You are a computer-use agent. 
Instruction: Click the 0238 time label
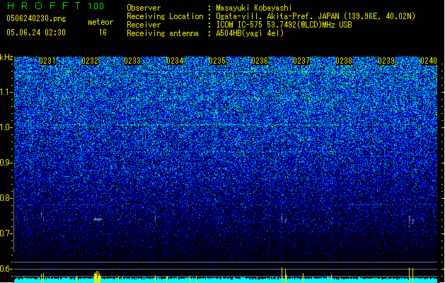[344, 61]
